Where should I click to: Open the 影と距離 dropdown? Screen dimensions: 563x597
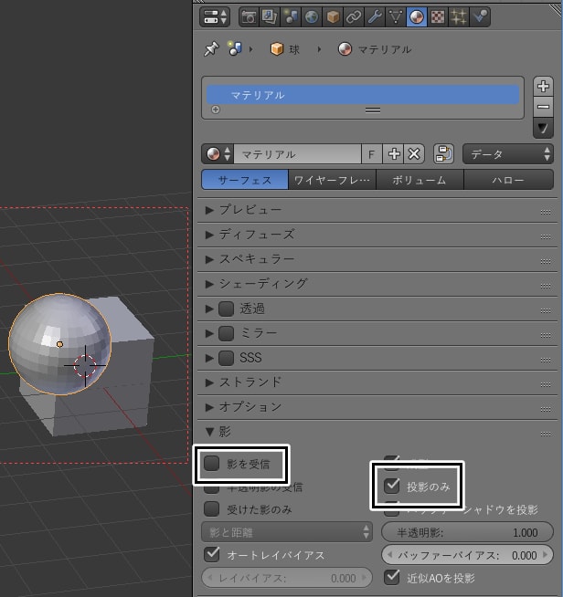tap(287, 532)
